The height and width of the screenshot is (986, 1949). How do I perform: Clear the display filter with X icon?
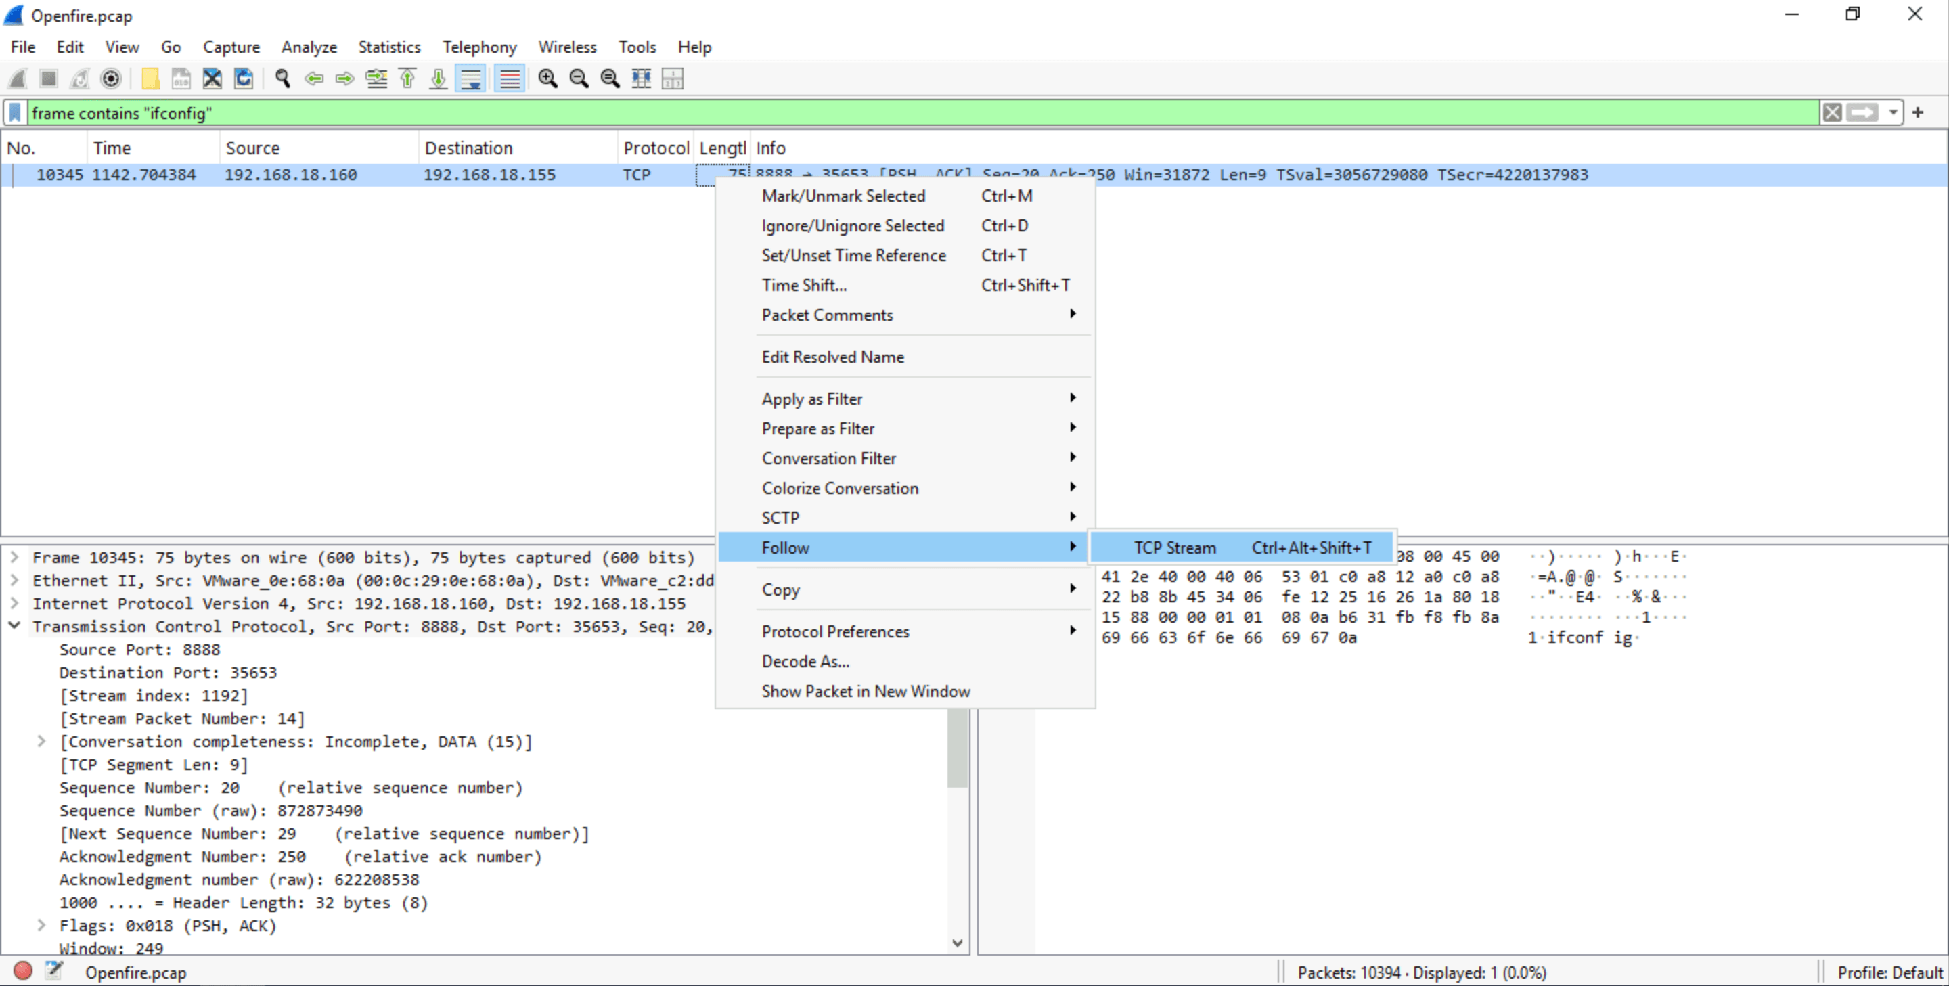pos(1832,114)
